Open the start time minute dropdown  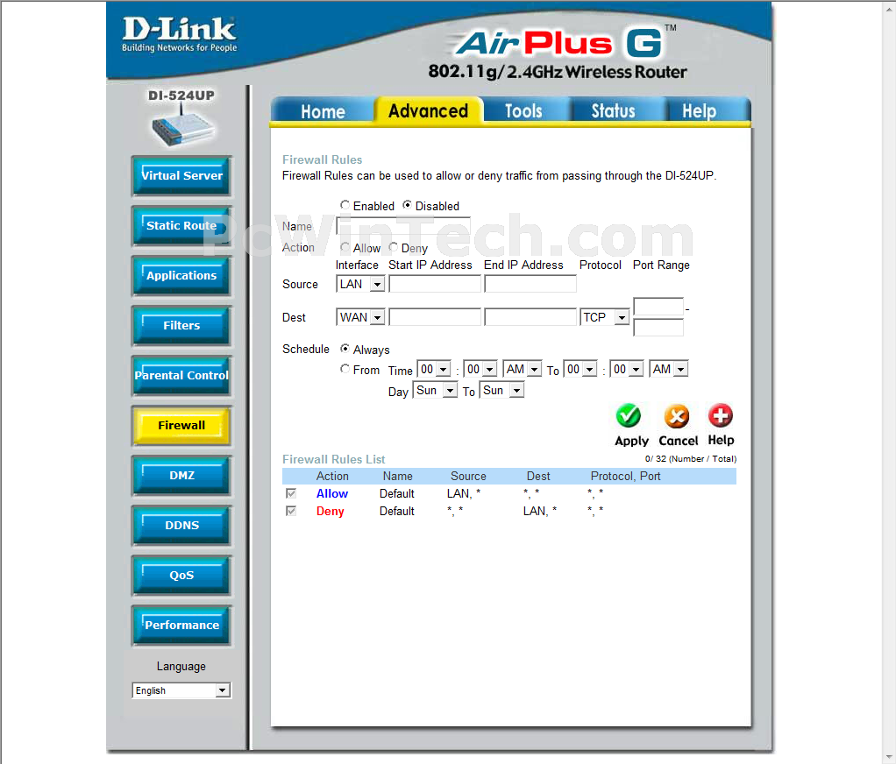click(480, 369)
